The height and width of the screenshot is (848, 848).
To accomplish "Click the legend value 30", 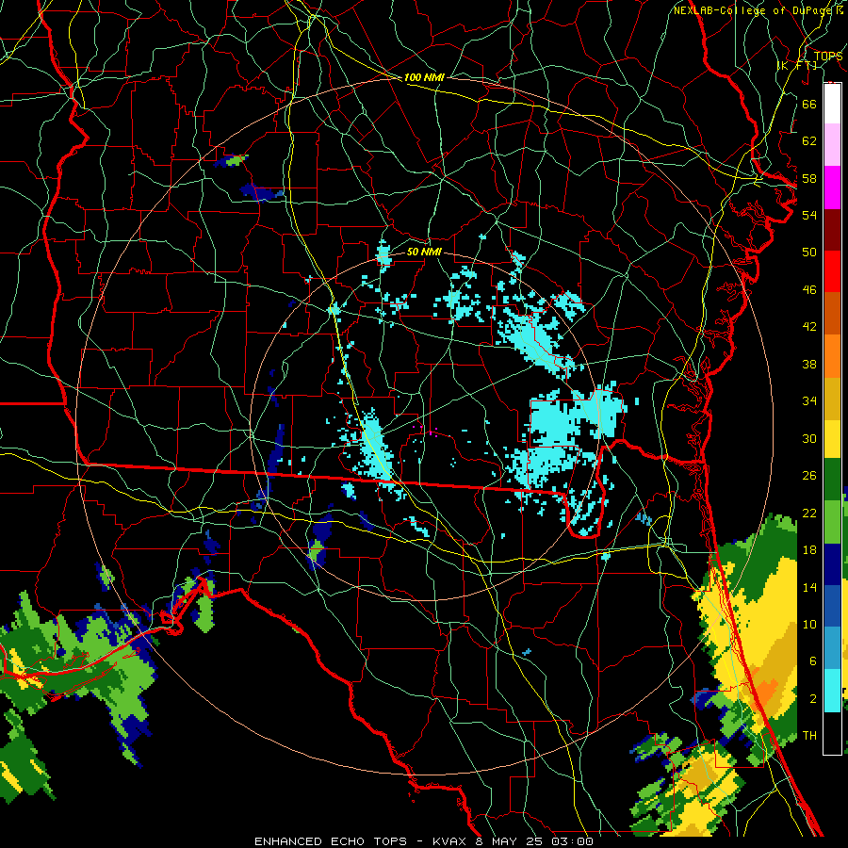I will (x=809, y=438).
